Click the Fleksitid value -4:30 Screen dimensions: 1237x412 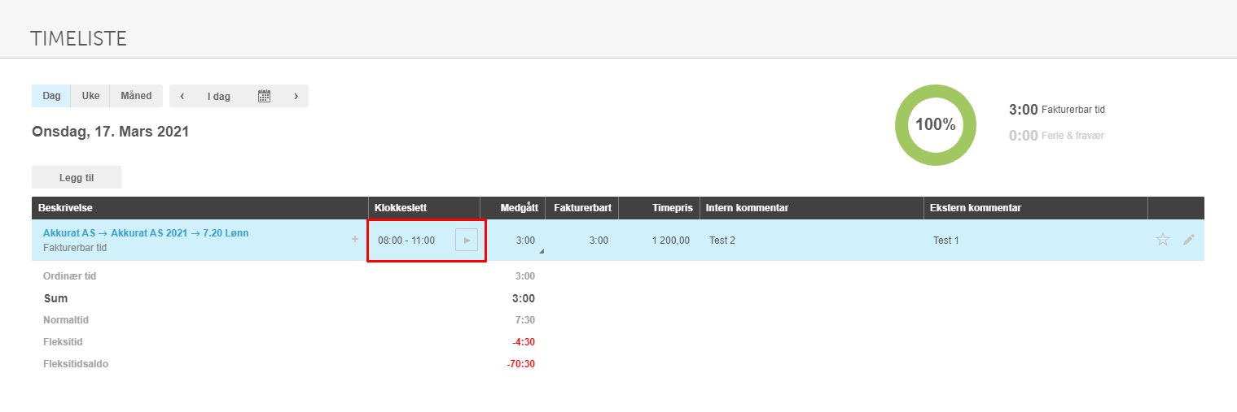pyautogui.click(x=524, y=342)
